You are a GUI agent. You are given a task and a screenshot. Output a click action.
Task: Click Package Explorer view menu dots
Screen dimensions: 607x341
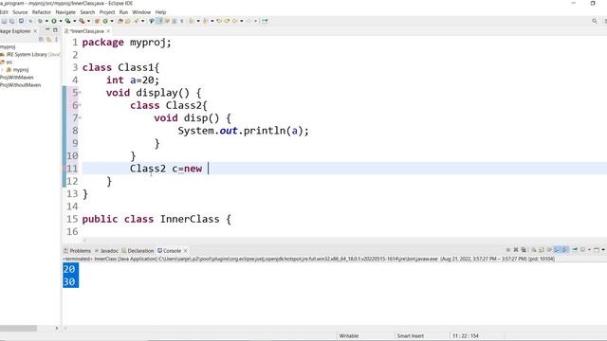(x=57, y=39)
